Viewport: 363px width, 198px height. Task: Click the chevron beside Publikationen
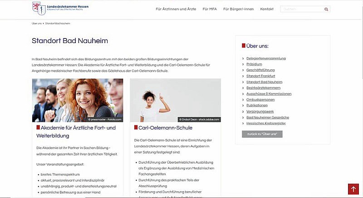(243, 106)
